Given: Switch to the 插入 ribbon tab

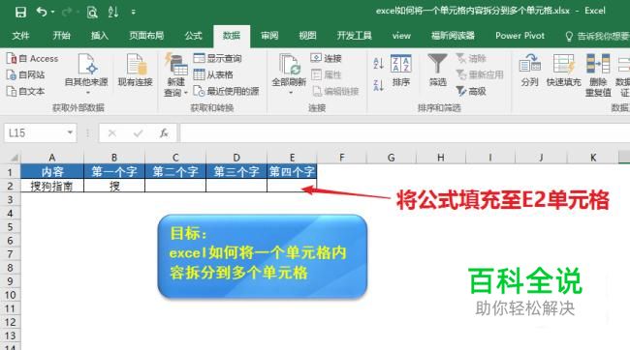Looking at the screenshot, I should (100, 36).
